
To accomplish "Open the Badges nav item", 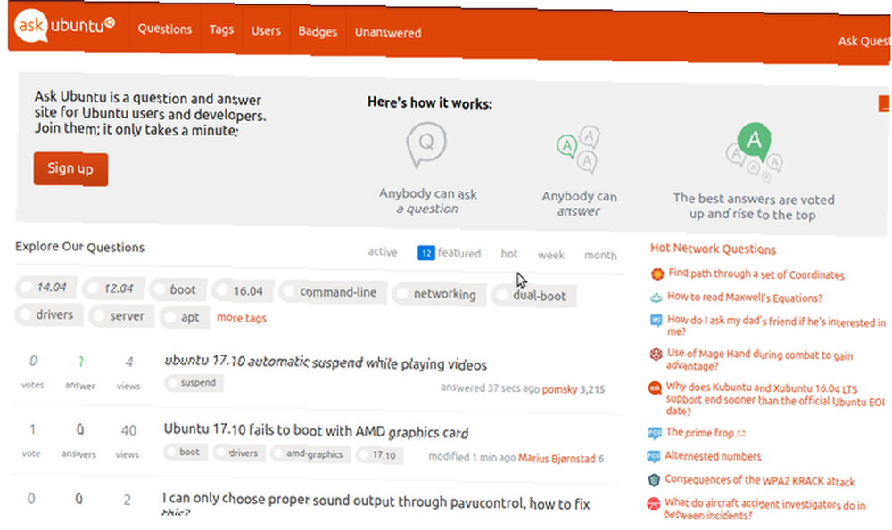I will 318,32.
